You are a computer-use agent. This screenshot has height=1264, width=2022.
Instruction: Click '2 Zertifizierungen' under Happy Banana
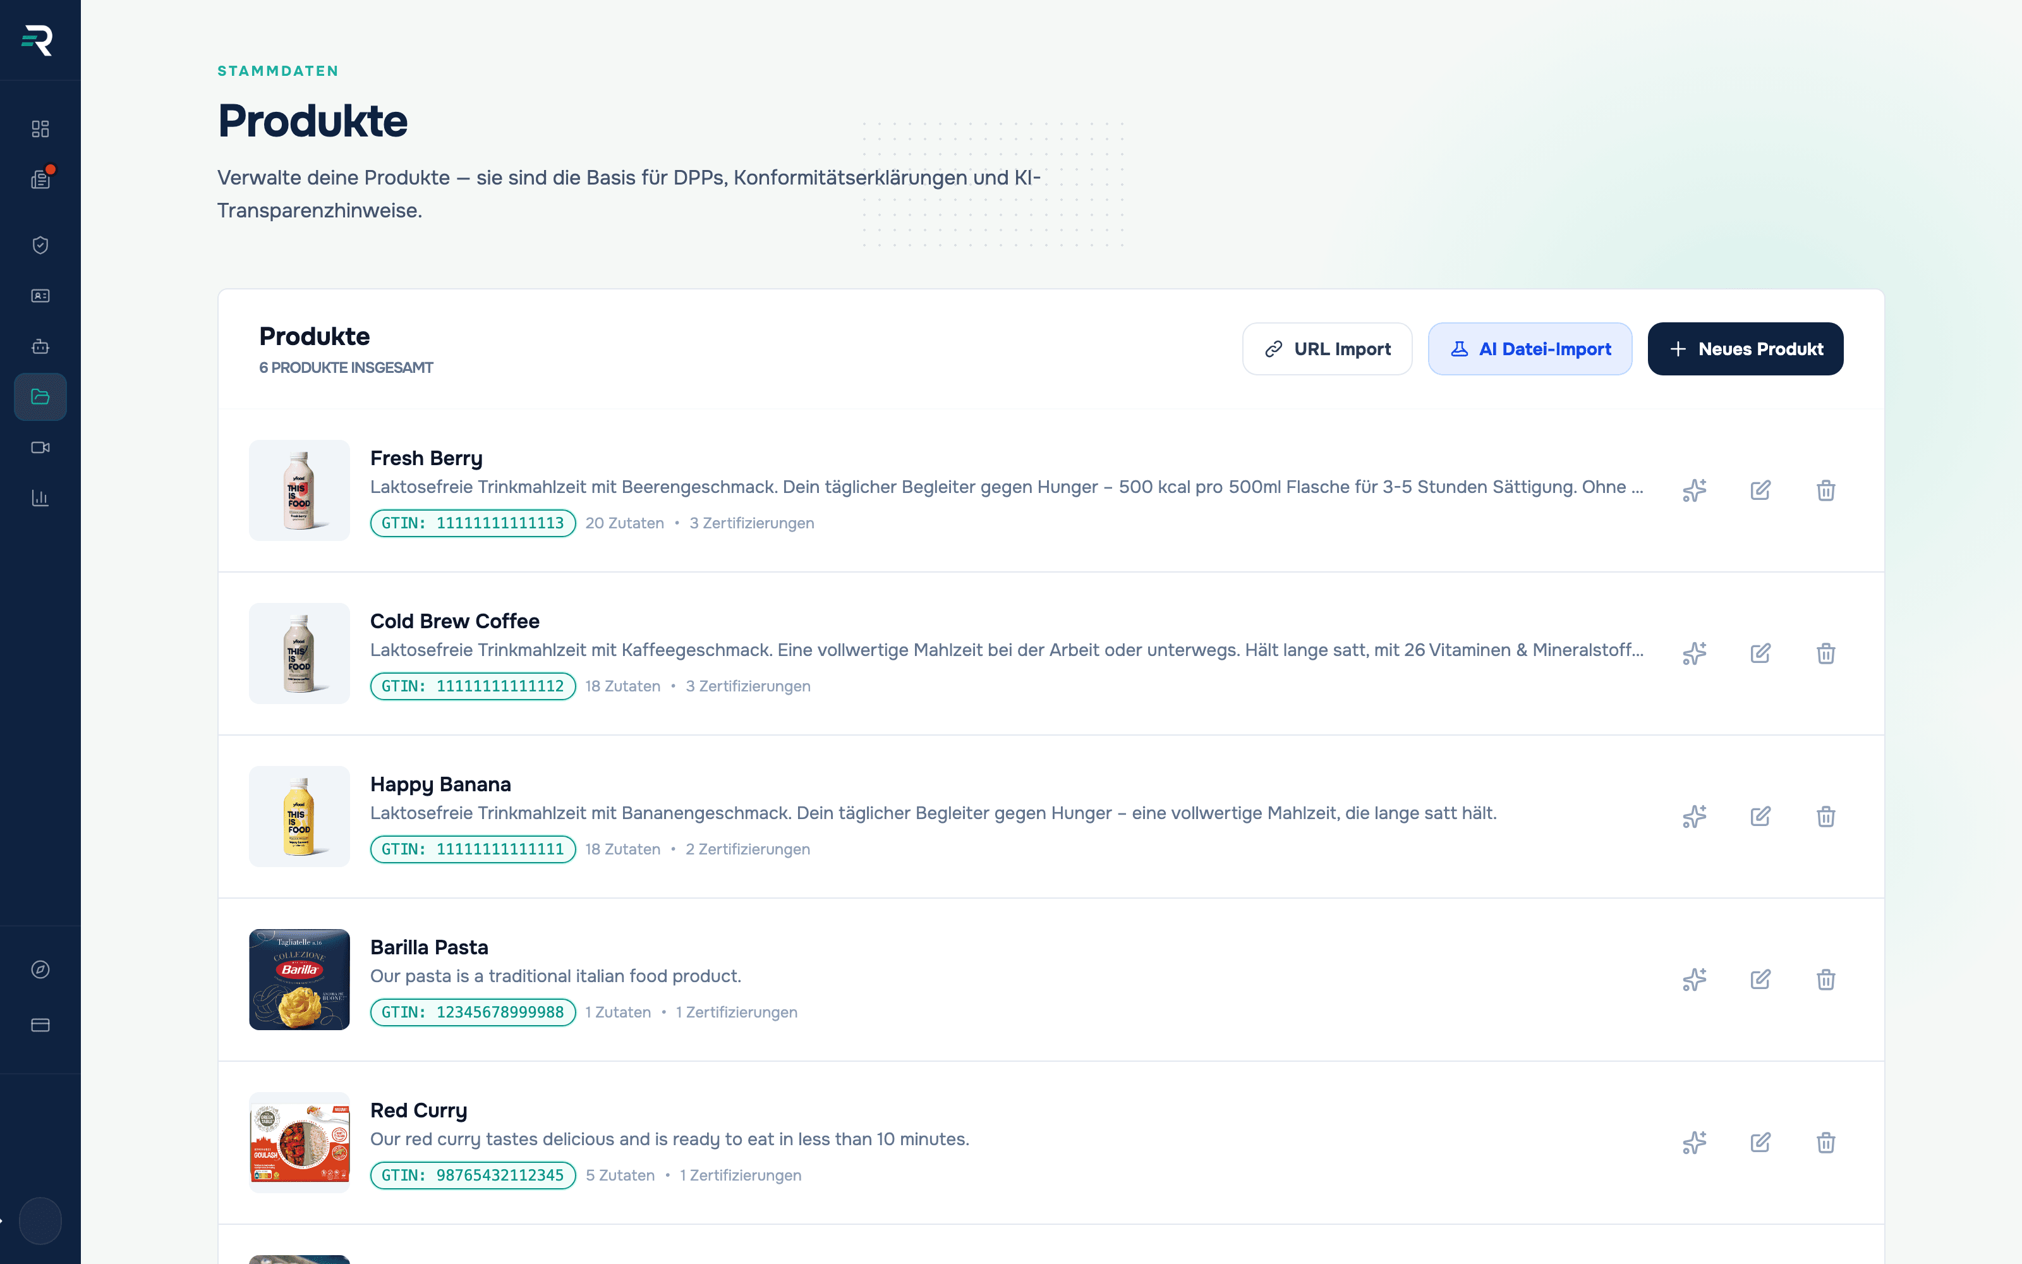pos(748,849)
